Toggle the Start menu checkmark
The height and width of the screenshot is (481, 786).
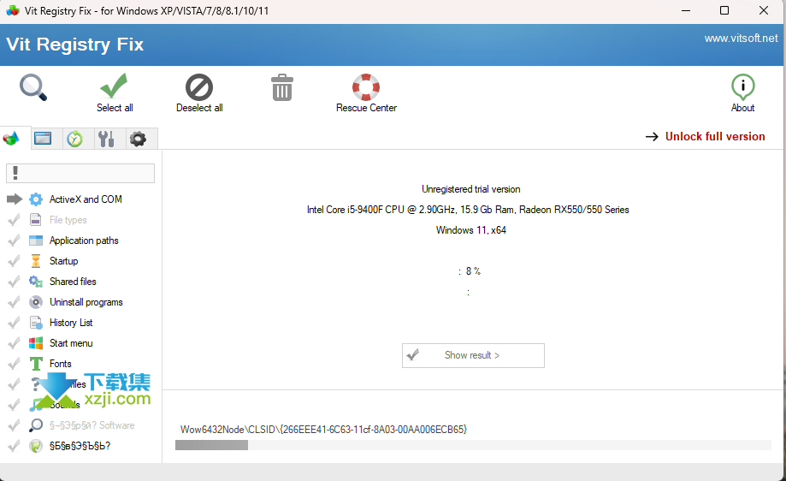coord(14,343)
